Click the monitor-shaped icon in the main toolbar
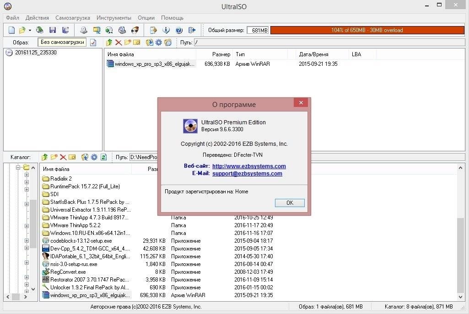The height and width of the screenshot is (314, 469). coord(97,30)
